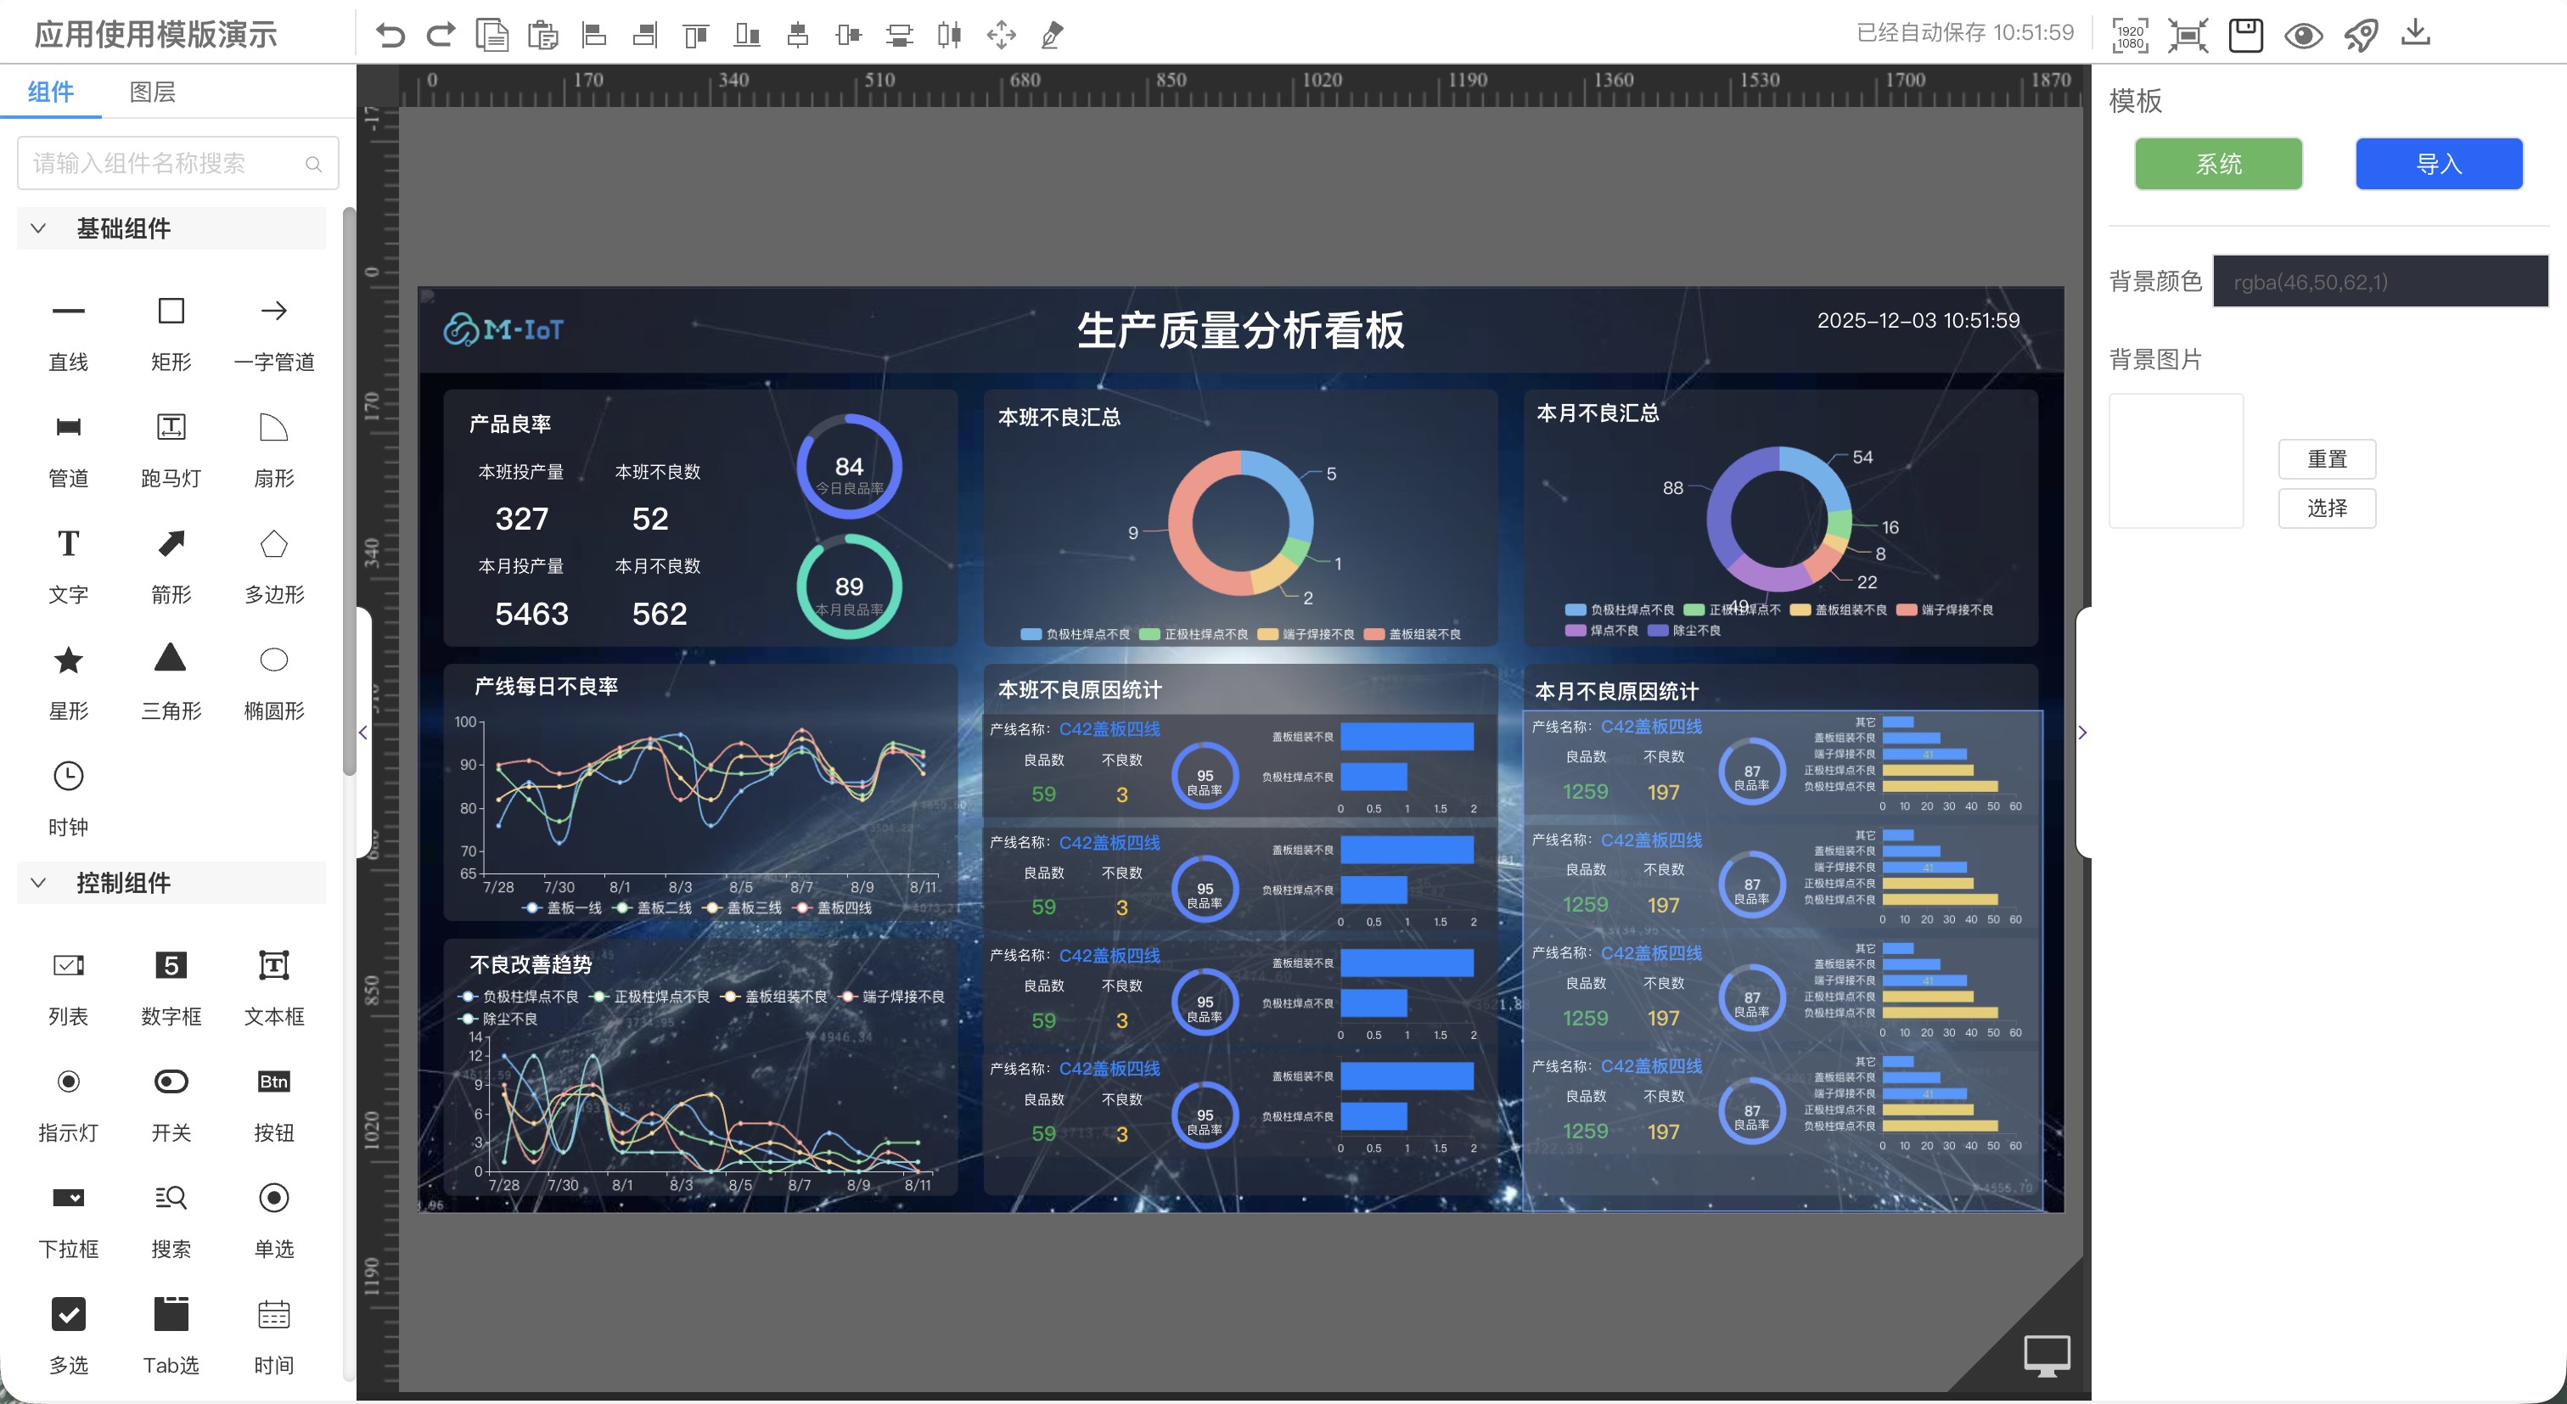
Task: Click the fit-to-screen icon in toolbar
Action: click(2188, 34)
